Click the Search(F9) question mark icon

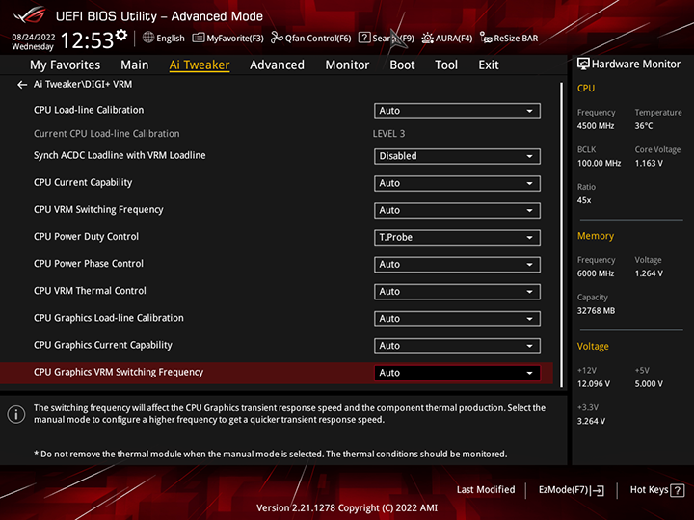click(364, 39)
